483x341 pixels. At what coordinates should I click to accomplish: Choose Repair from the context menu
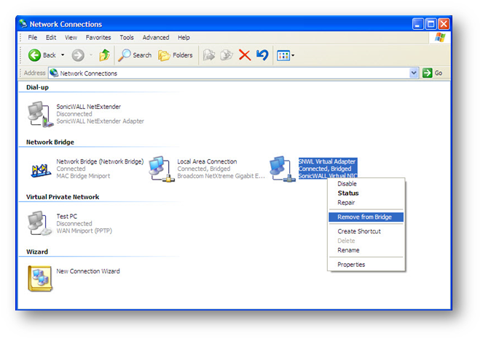pyautogui.click(x=366, y=203)
